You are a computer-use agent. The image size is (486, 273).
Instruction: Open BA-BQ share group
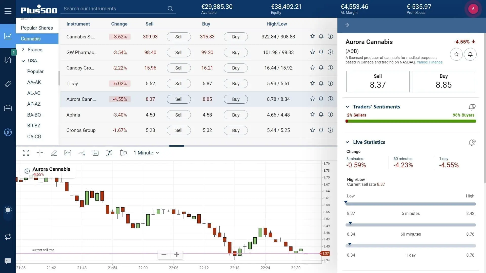click(34, 115)
